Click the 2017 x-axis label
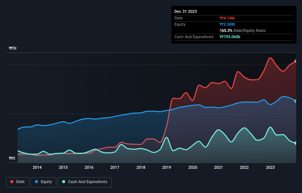Image resolution: width=302 pixels, height=193 pixels. coord(115,167)
